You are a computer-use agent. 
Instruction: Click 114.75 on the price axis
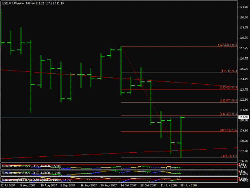[244, 79]
